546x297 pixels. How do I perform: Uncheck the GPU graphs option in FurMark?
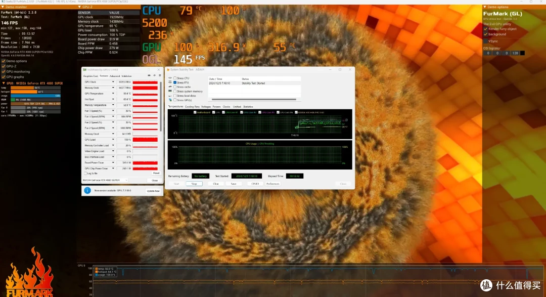coord(4,77)
